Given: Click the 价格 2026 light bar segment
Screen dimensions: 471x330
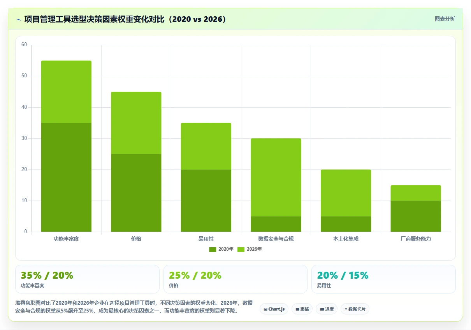Looking at the screenshot, I should click(x=136, y=123).
